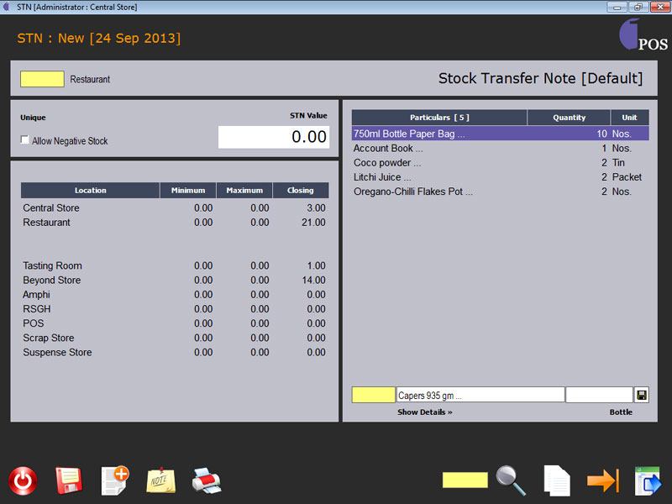Print the stock transfer note
This screenshot has width=672, height=504.
click(207, 480)
